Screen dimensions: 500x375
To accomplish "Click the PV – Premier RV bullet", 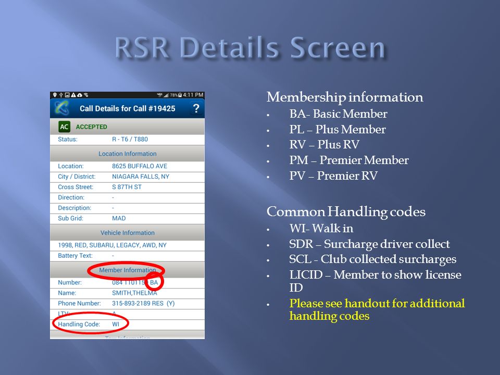I will [x=333, y=176].
